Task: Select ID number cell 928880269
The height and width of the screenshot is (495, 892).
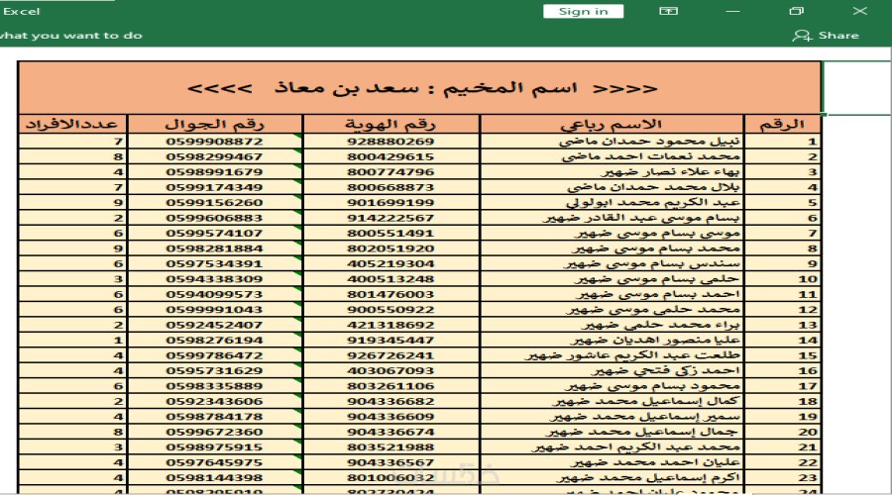Action: (x=390, y=141)
